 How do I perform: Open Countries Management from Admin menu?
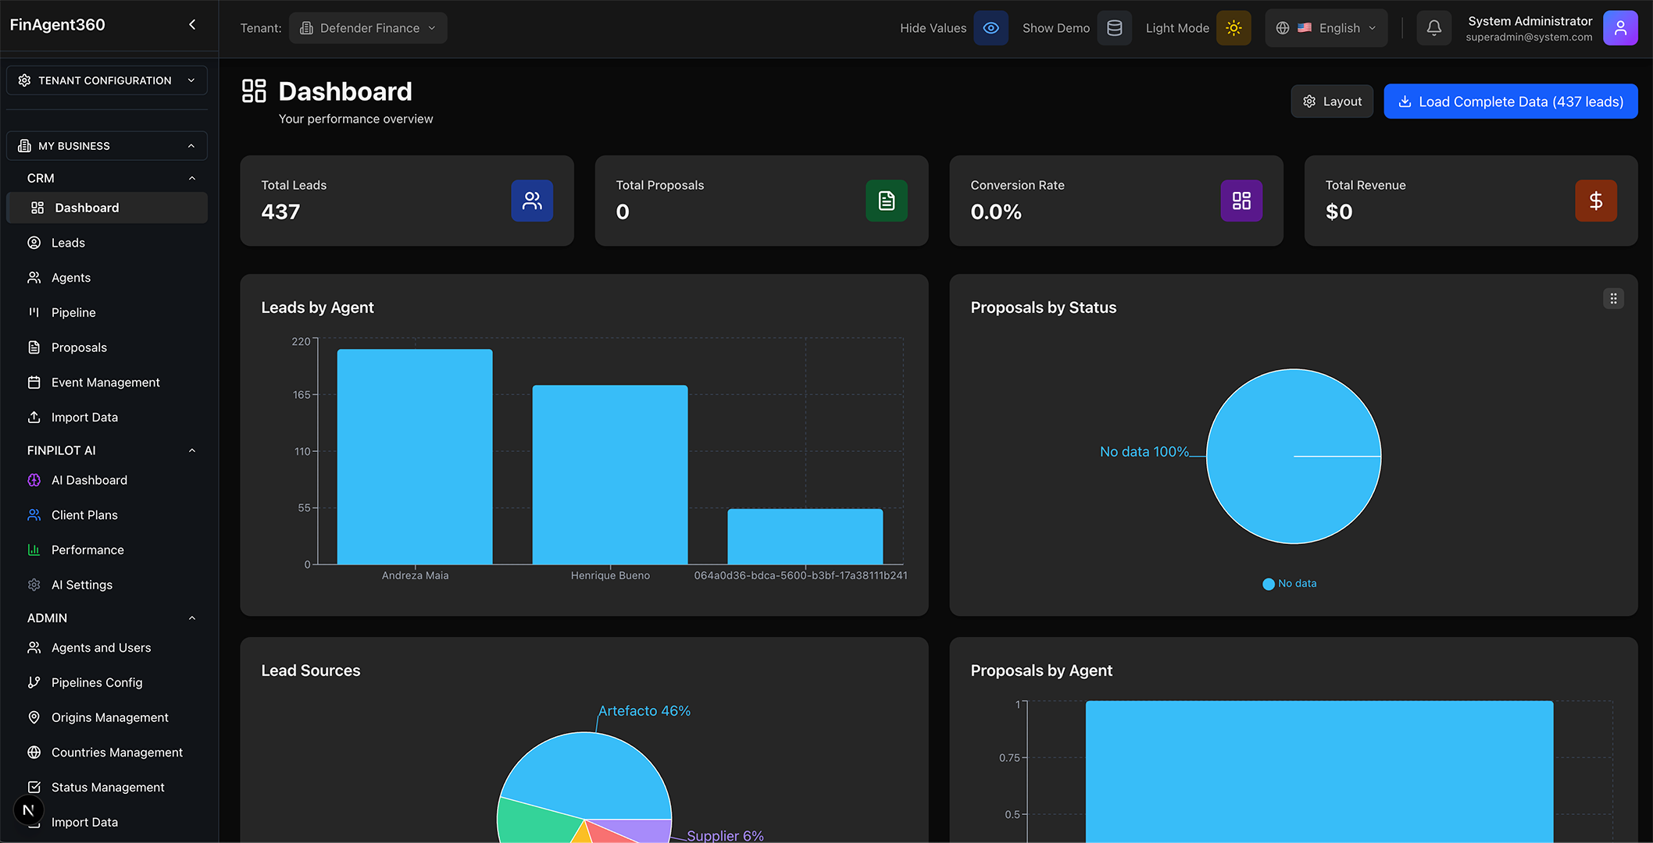116,752
